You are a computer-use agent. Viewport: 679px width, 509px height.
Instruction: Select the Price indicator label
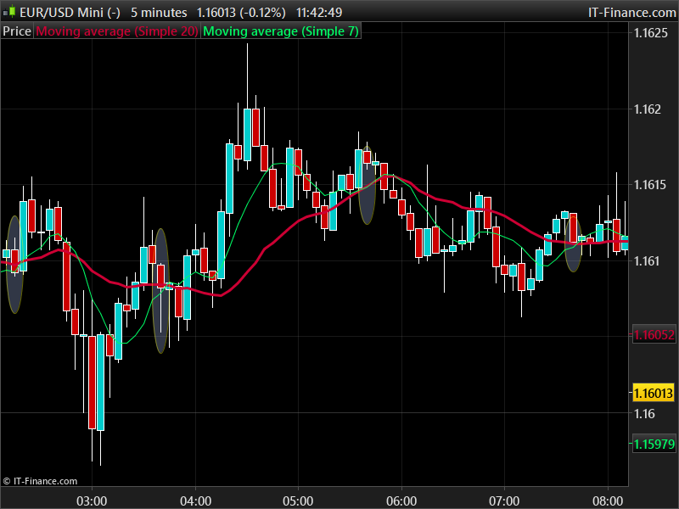coord(17,31)
